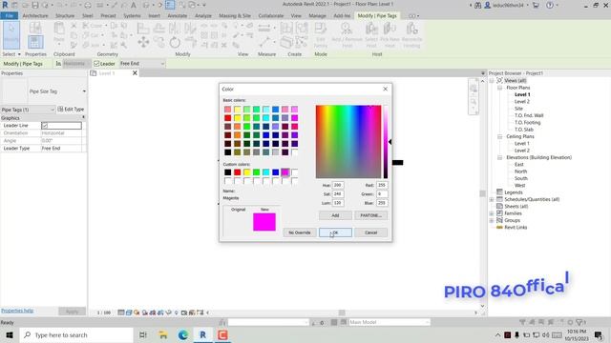Open the File menu tab
Viewport: 611px width, 343px height.
10,15
